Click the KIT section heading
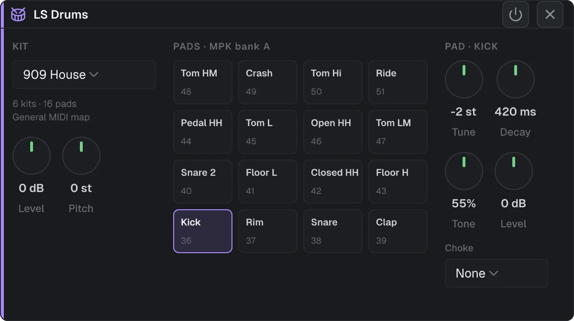The image size is (574, 321). click(x=20, y=46)
